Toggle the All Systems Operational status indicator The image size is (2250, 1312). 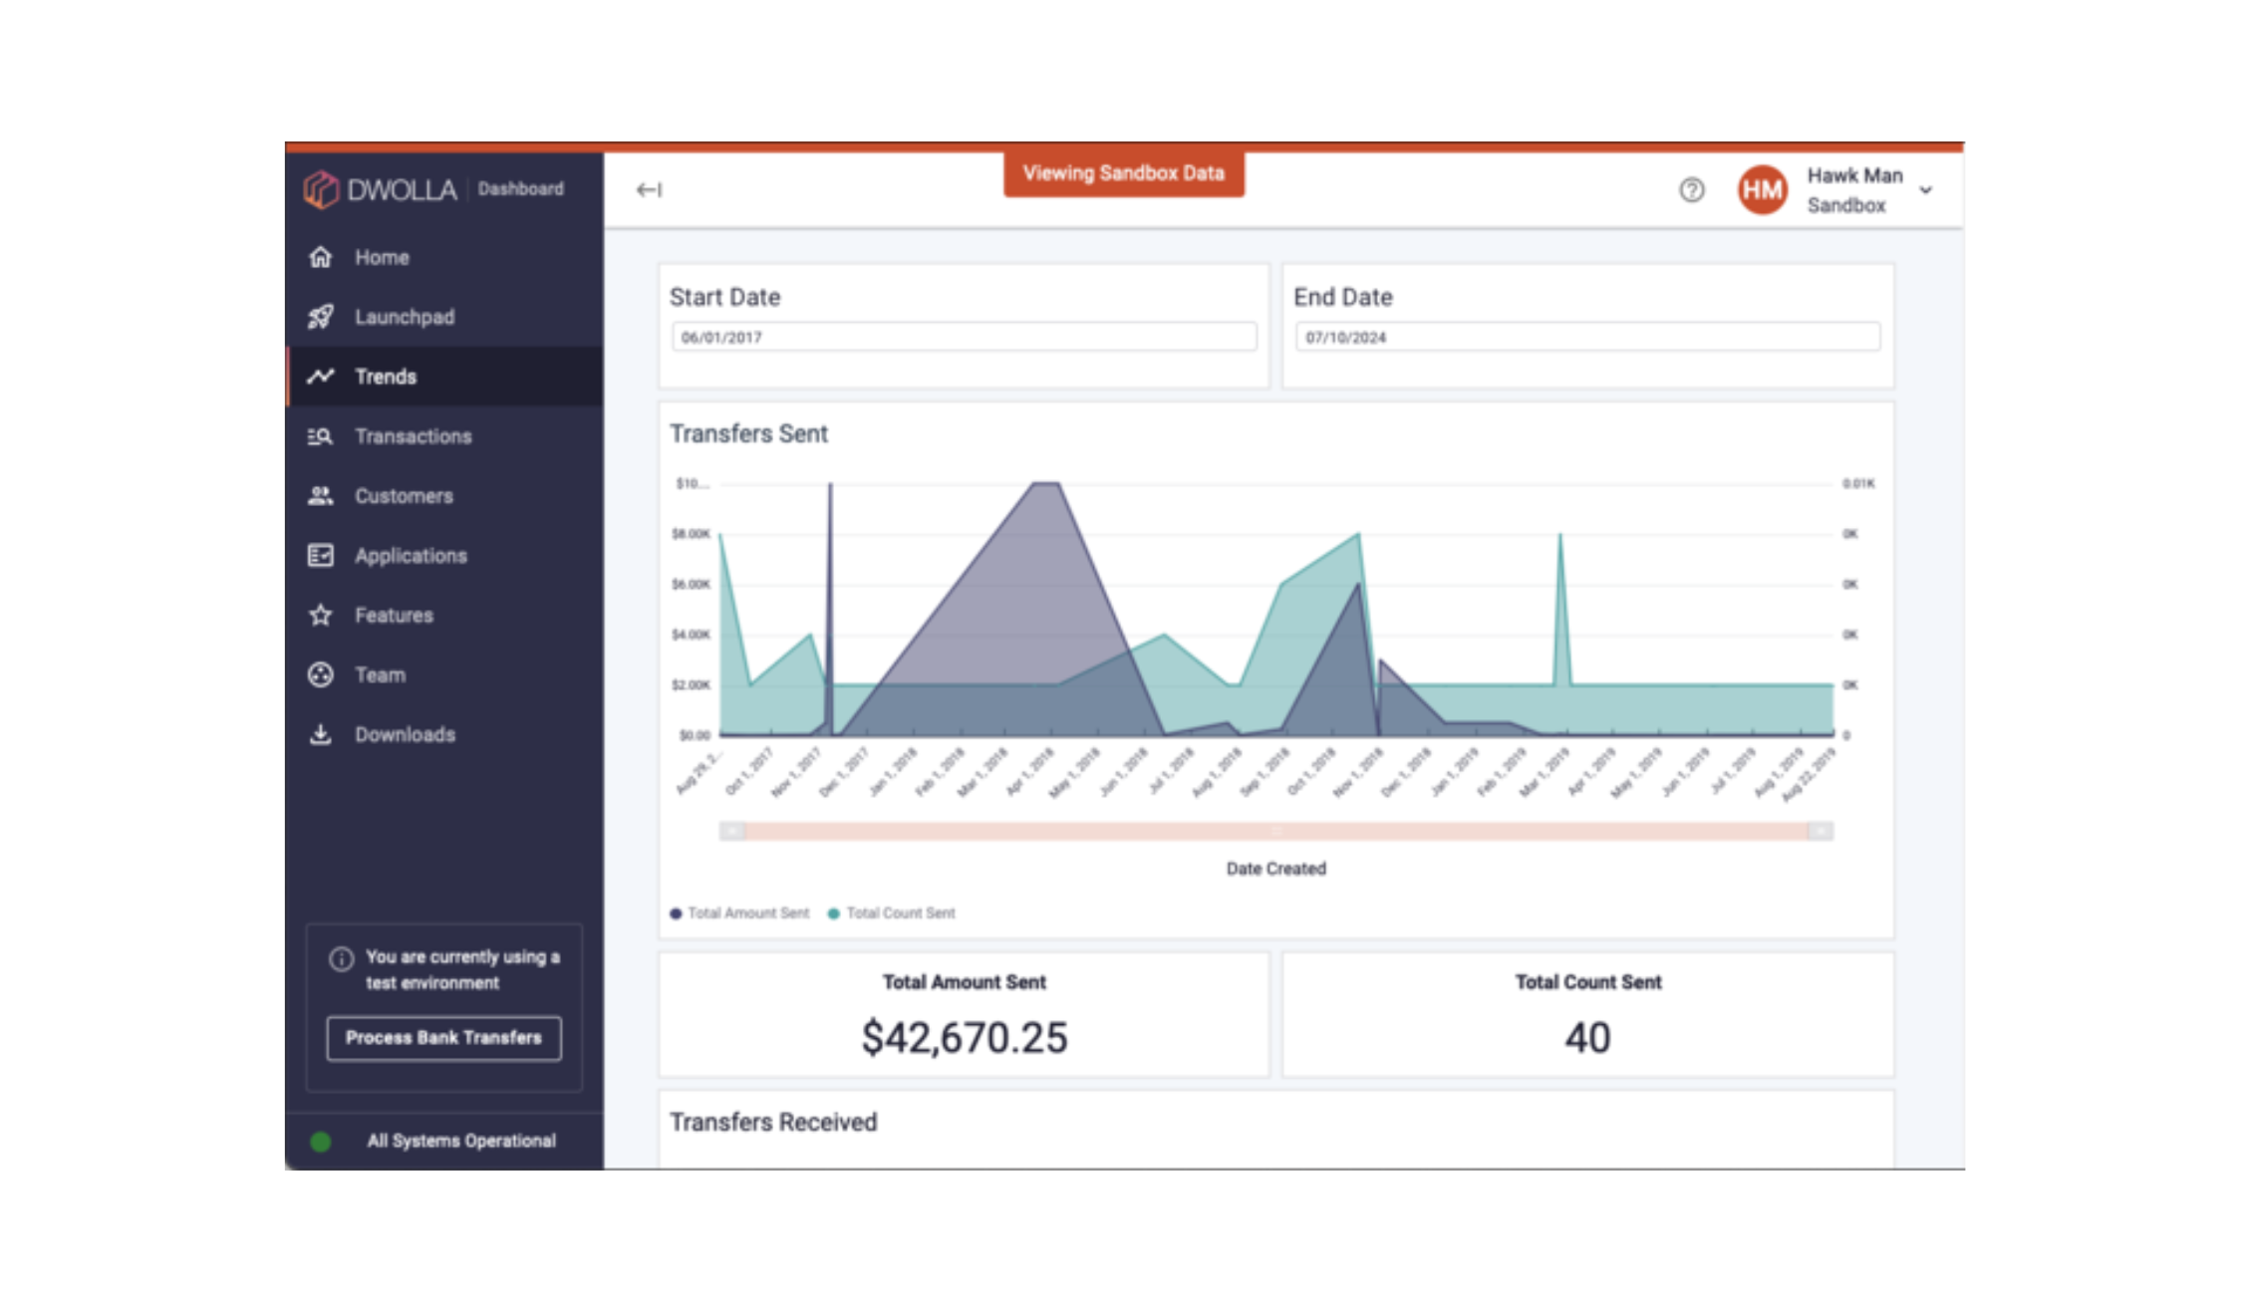pos(321,1142)
